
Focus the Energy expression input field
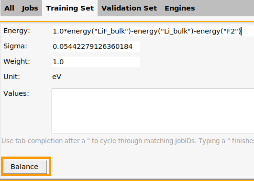coord(153,31)
